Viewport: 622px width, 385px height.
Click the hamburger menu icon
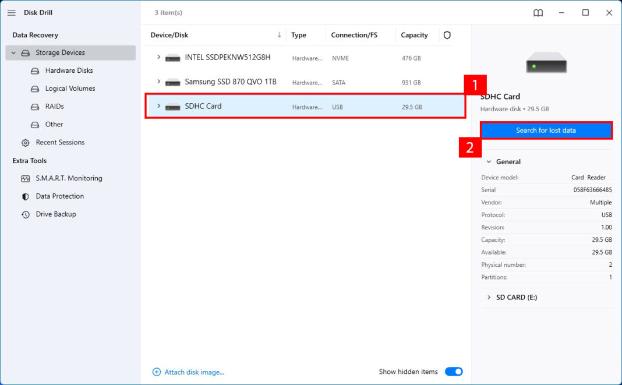(11, 12)
